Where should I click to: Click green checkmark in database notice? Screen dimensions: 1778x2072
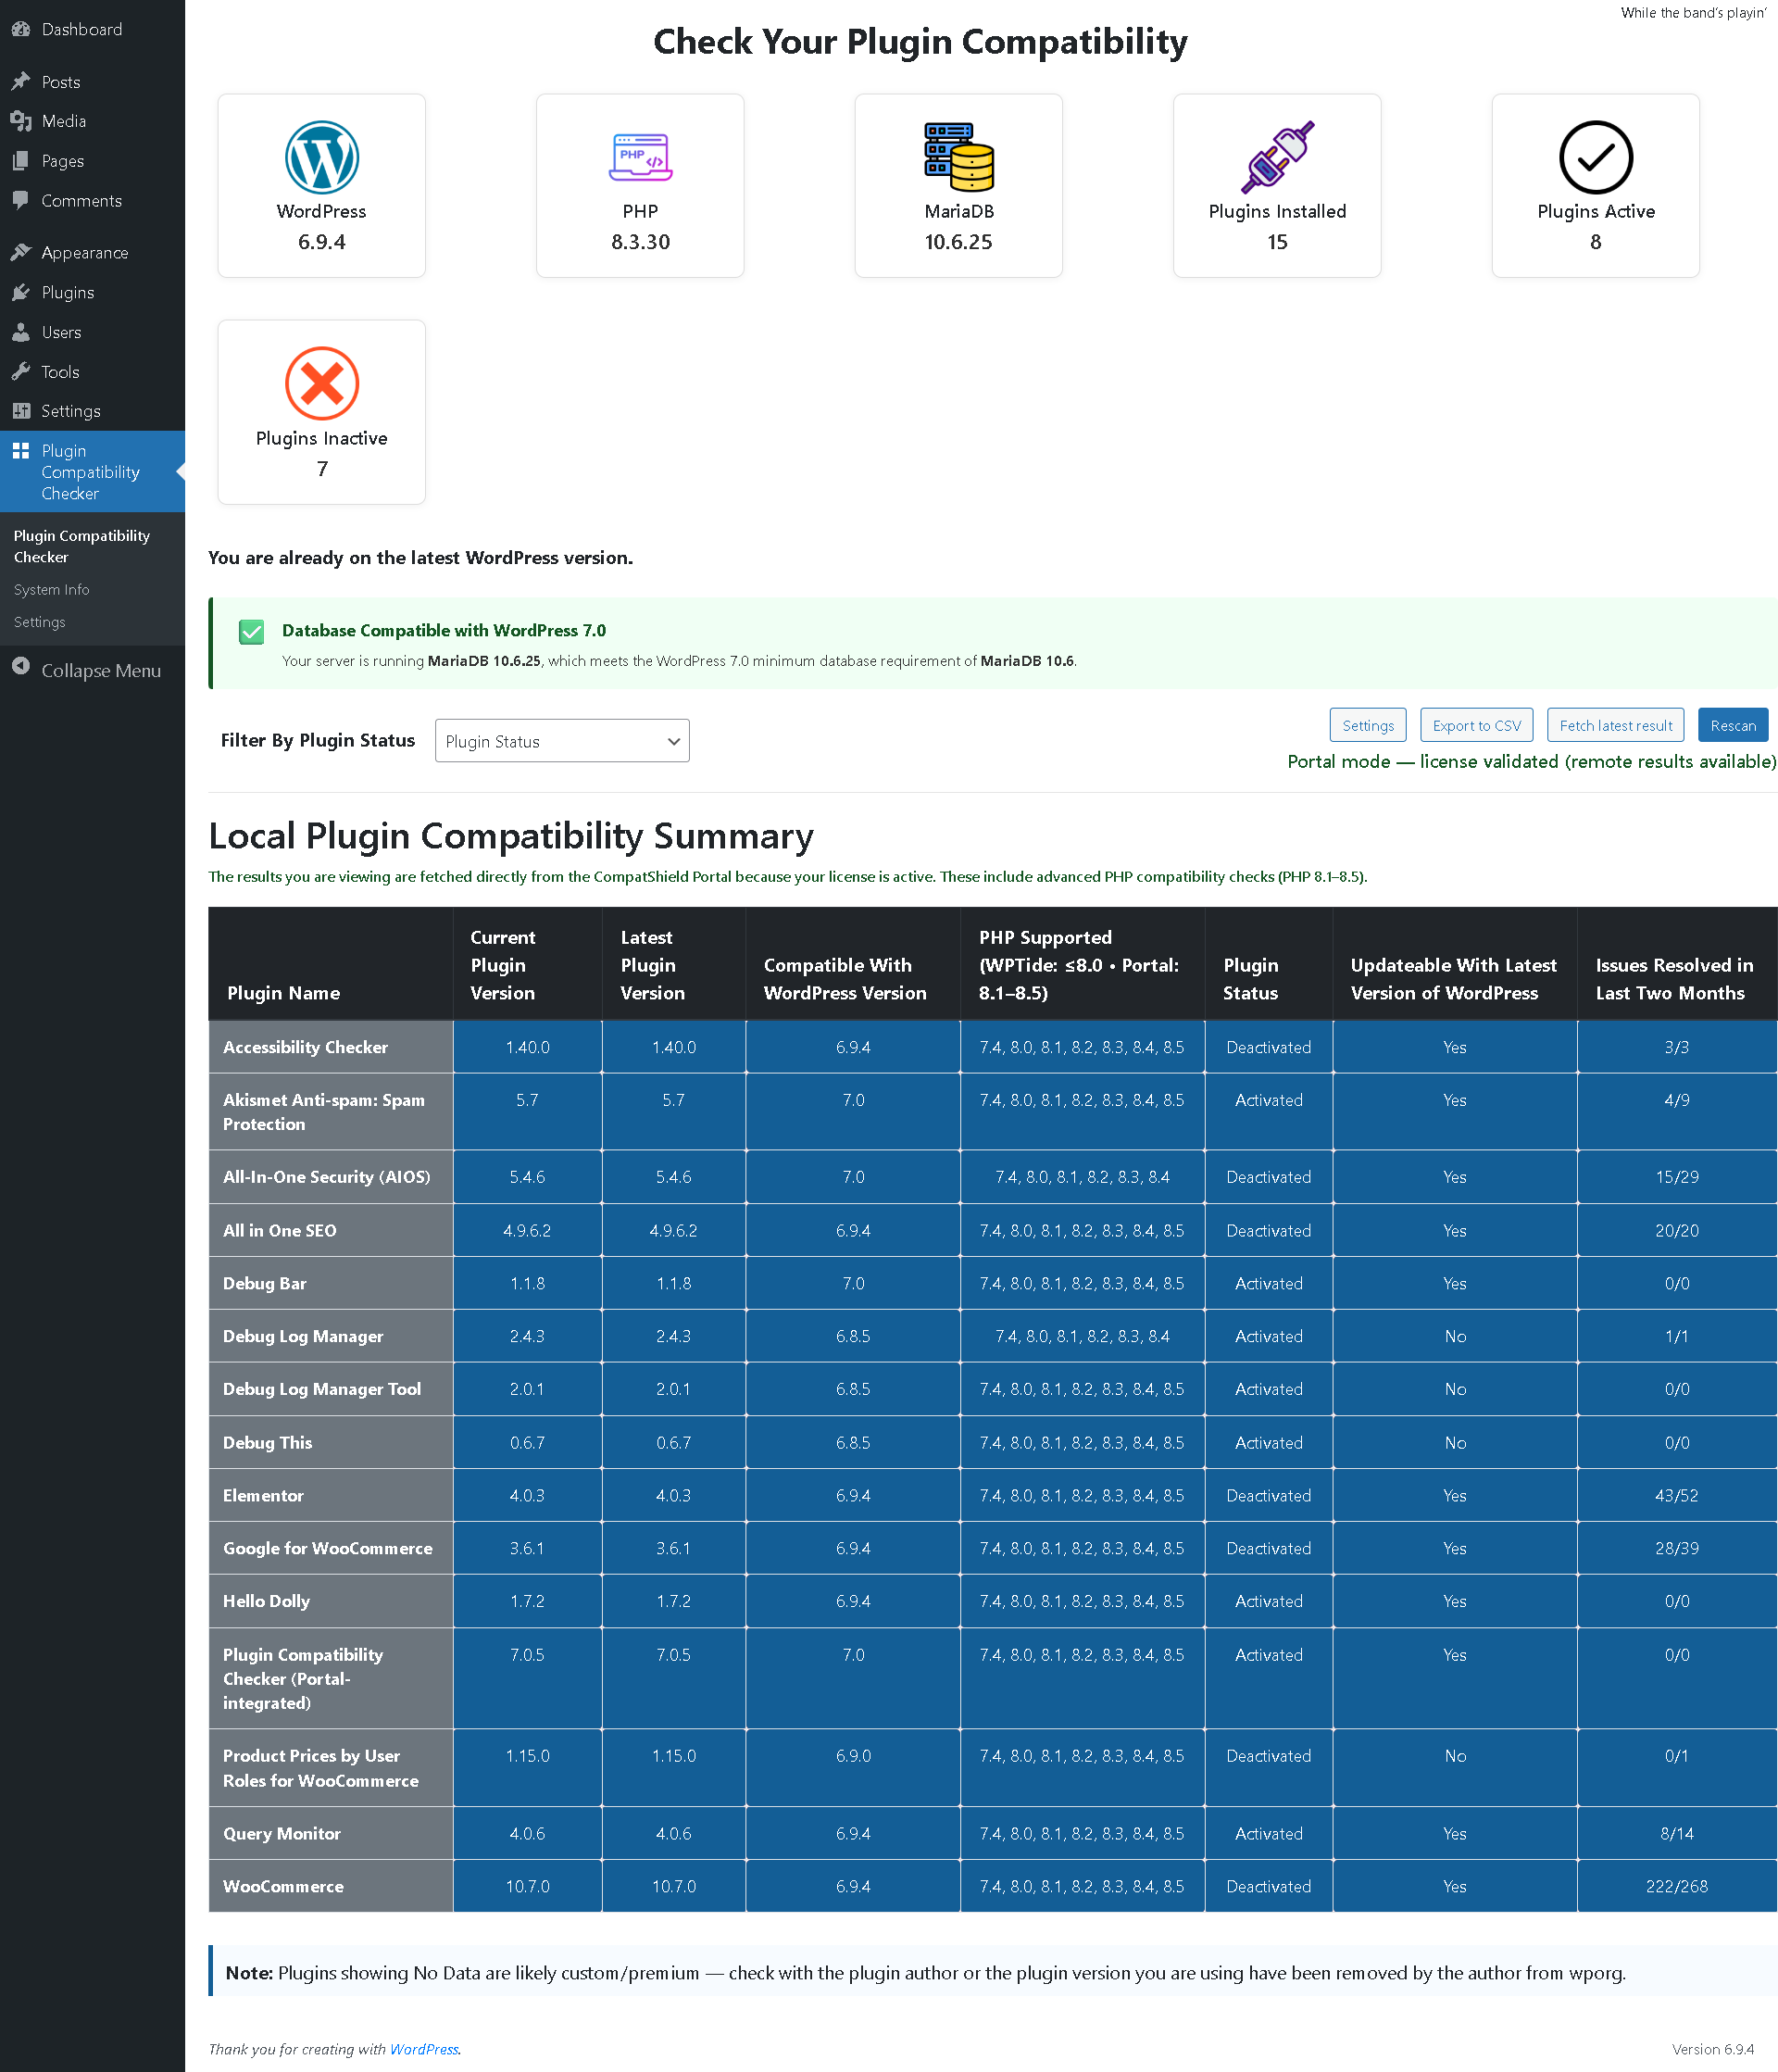[x=252, y=632]
